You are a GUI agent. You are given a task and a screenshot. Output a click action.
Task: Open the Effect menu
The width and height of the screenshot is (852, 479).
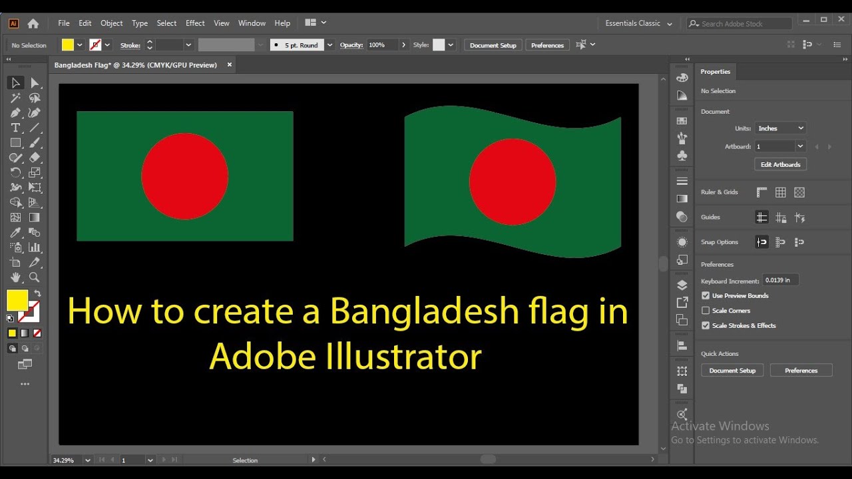pyautogui.click(x=195, y=23)
